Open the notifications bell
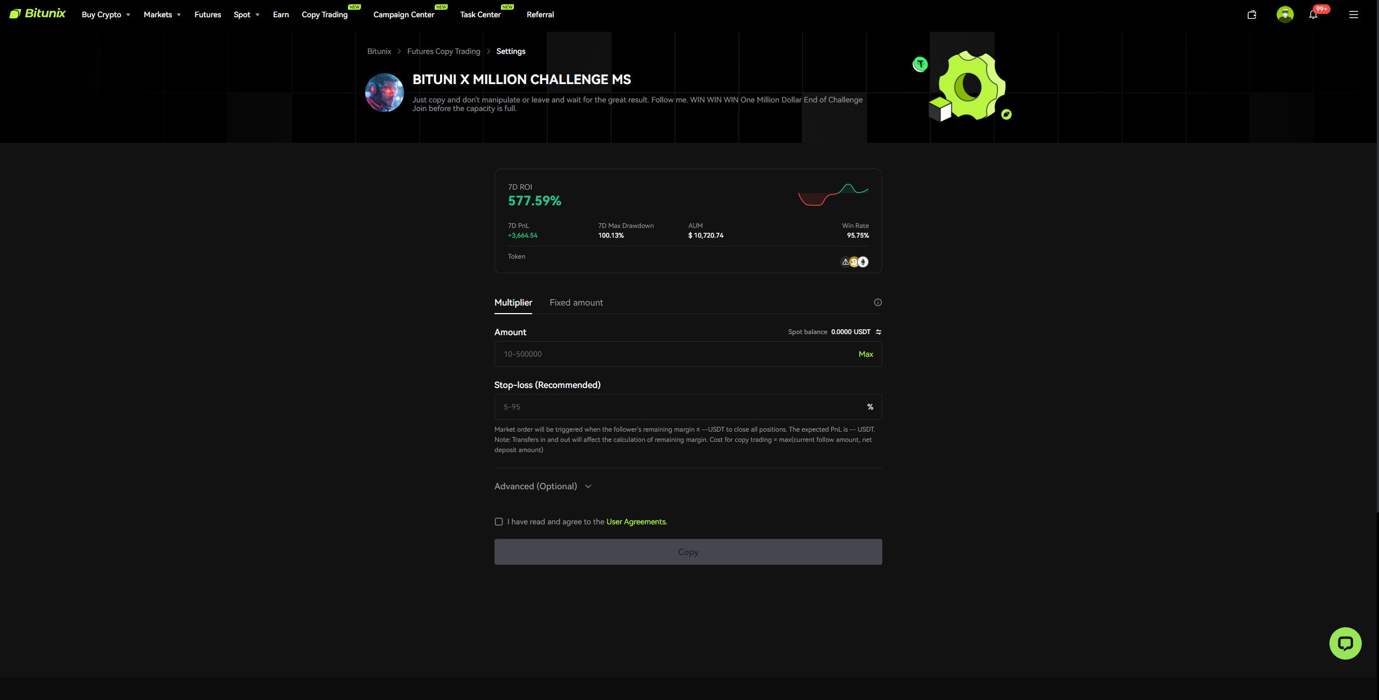This screenshot has width=1379, height=700. pyautogui.click(x=1313, y=15)
